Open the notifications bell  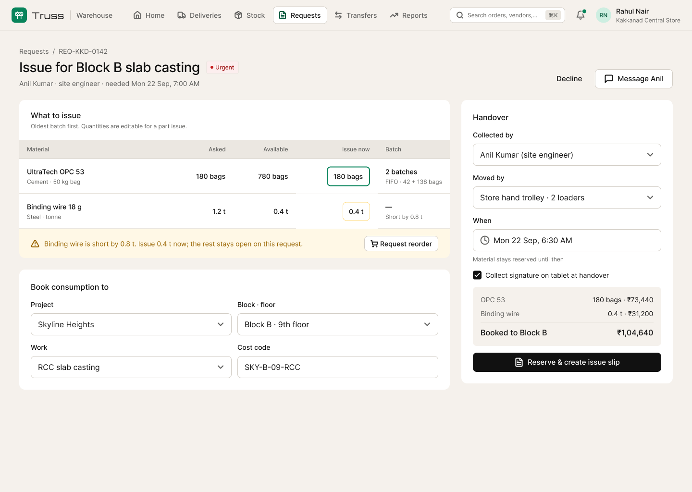(x=581, y=15)
